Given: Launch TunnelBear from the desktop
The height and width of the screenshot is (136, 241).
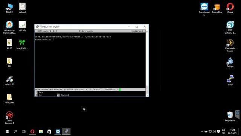Looking at the screenshot, I should (217, 8).
